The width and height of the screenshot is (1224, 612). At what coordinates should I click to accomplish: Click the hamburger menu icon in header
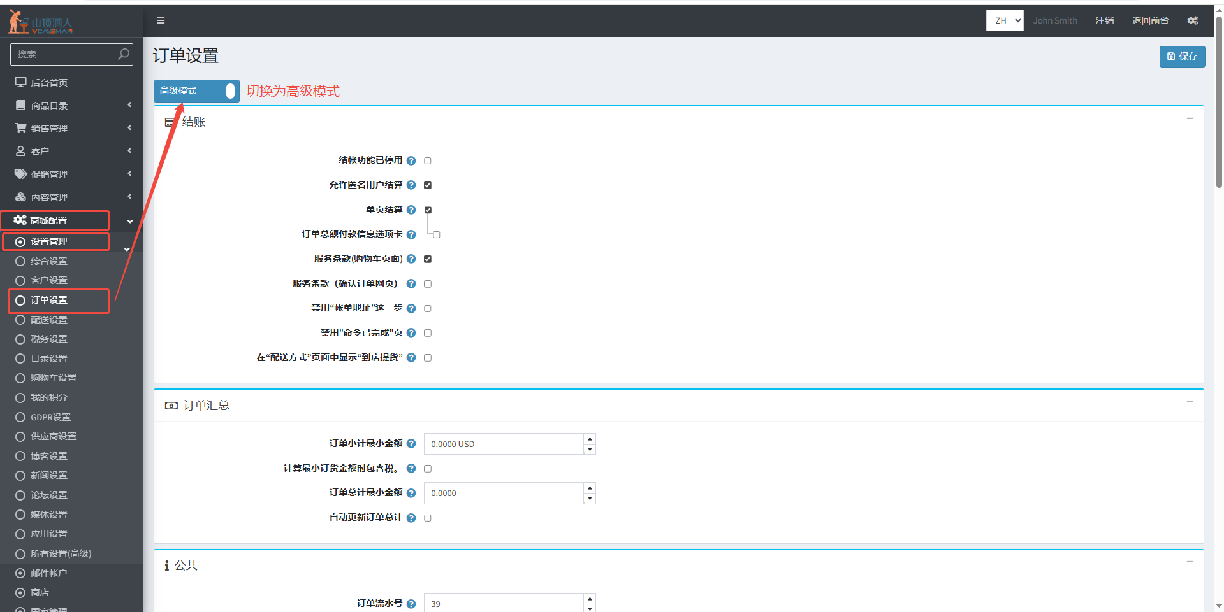point(161,20)
